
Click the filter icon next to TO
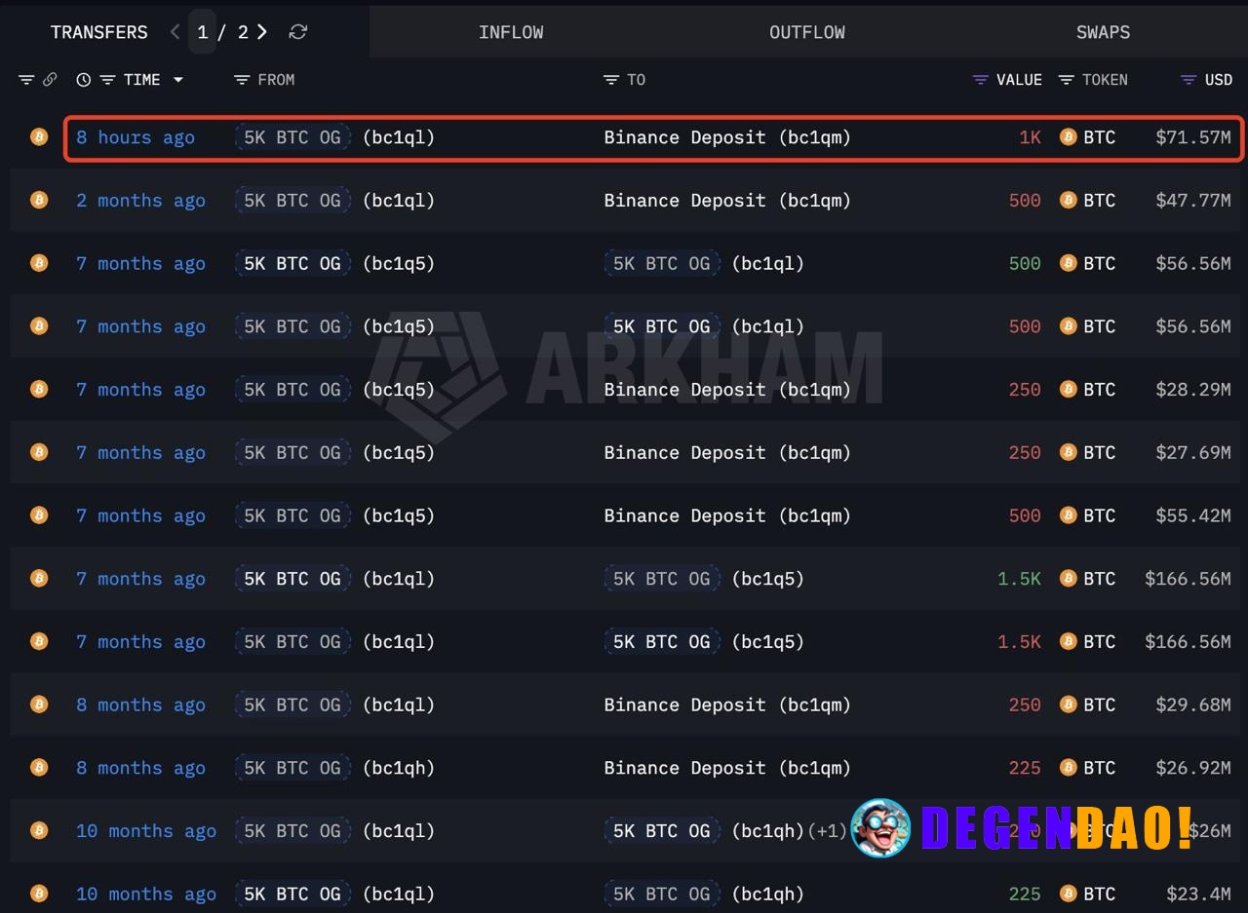(609, 80)
